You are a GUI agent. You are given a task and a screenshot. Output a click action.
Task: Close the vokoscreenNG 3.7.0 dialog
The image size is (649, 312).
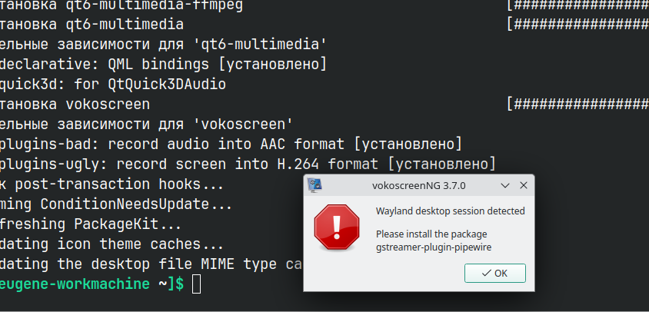(524, 185)
